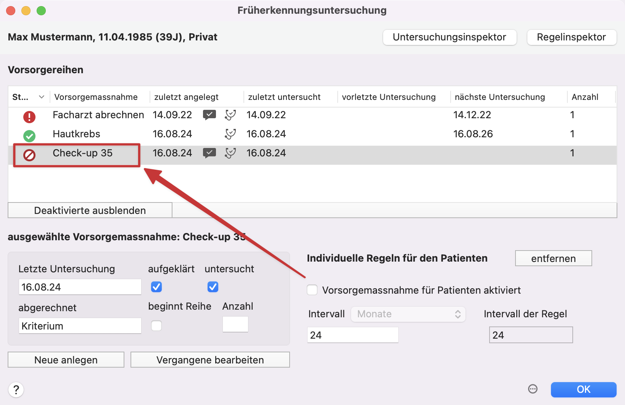This screenshot has height=405, width=625.
Task: Toggle the untersucht checkbox
Action: [213, 287]
